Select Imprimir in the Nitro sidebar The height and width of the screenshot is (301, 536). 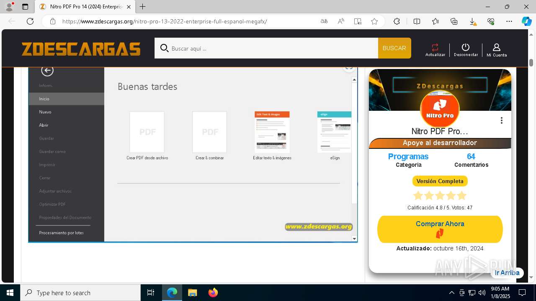tap(47, 165)
